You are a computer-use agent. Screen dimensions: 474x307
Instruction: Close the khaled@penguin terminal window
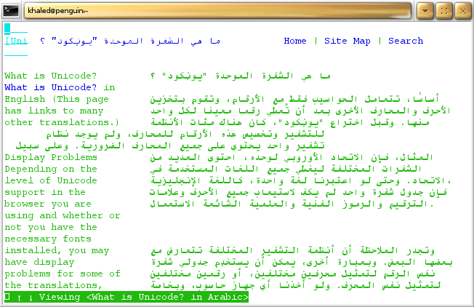coord(462,10)
